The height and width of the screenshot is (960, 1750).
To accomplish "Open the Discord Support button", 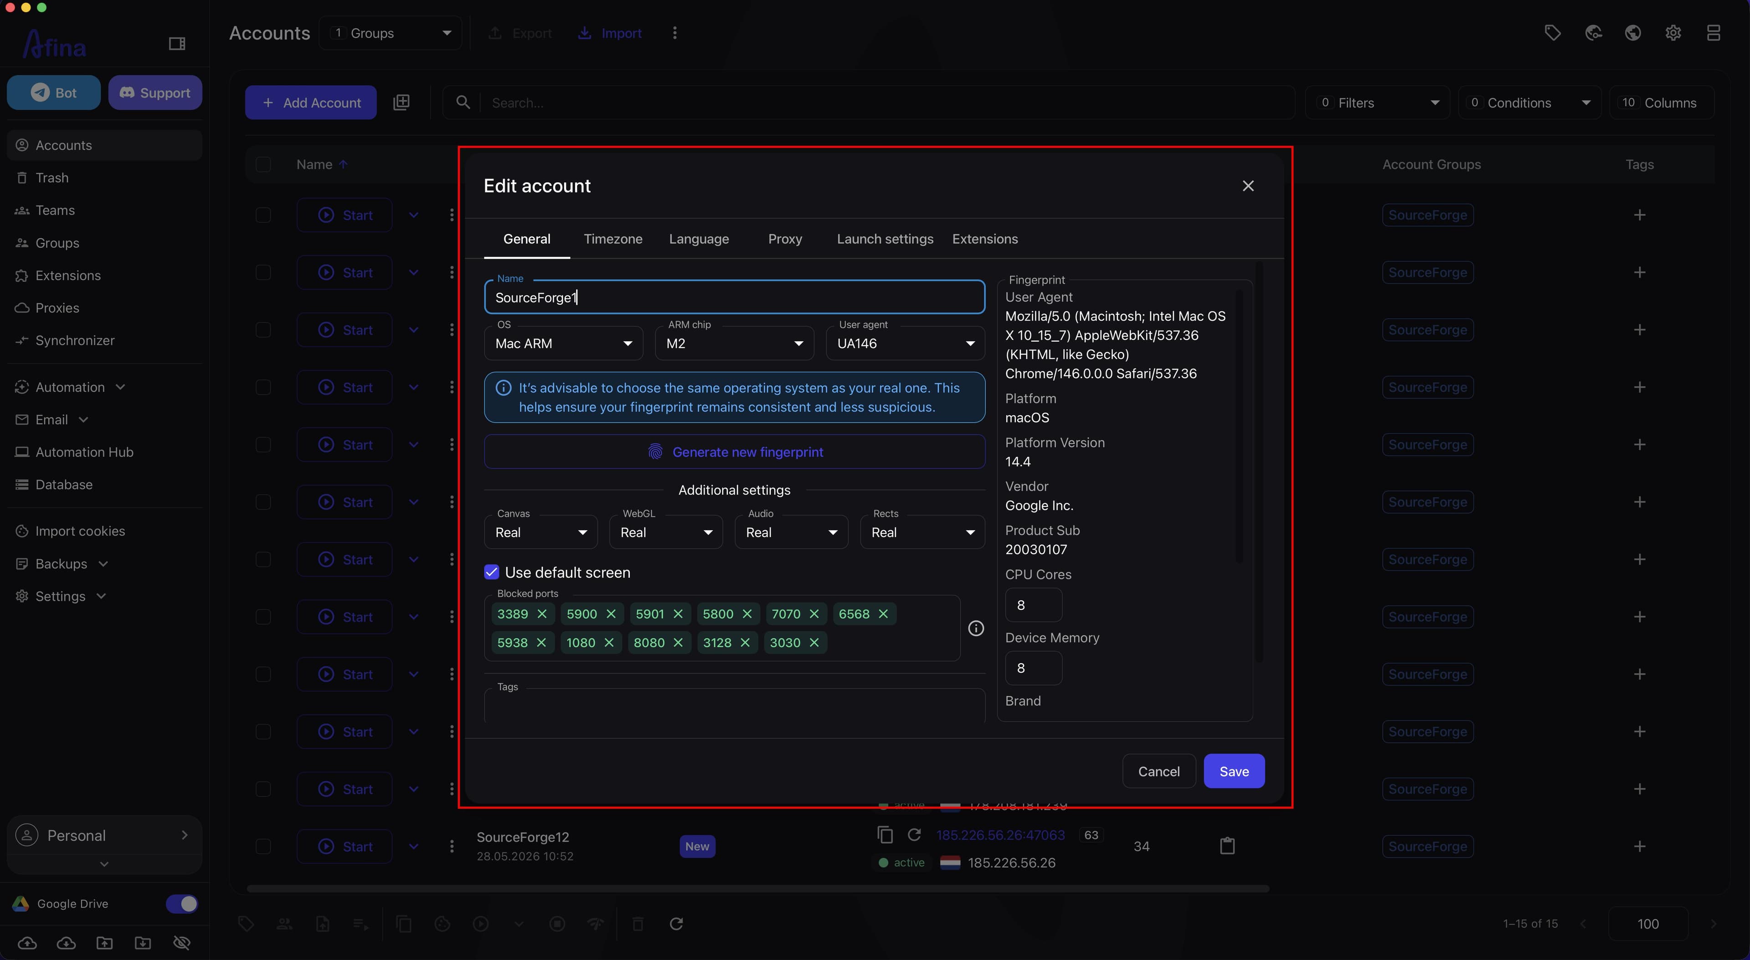I will [155, 92].
